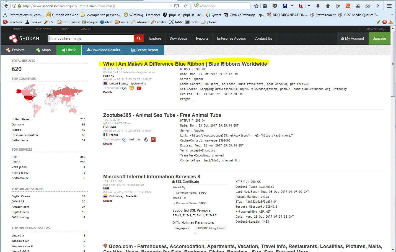This screenshot has height=252, width=396.
Task: Click the browser home icon
Action: pos(328,6)
